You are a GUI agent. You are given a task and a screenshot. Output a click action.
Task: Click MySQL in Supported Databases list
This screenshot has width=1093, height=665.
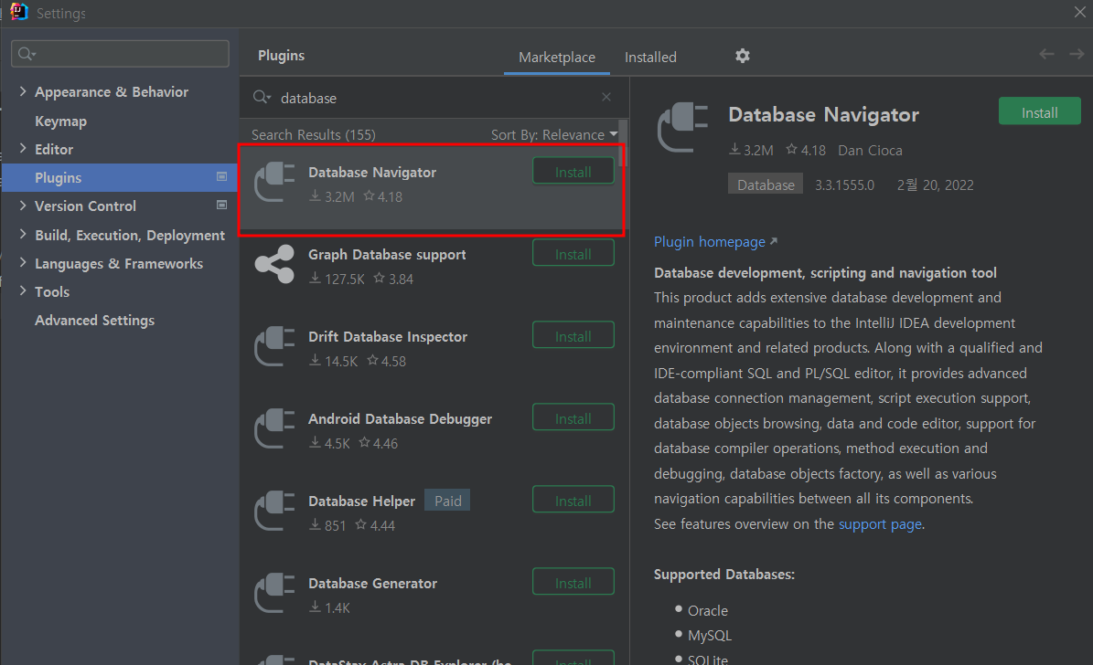(x=710, y=635)
